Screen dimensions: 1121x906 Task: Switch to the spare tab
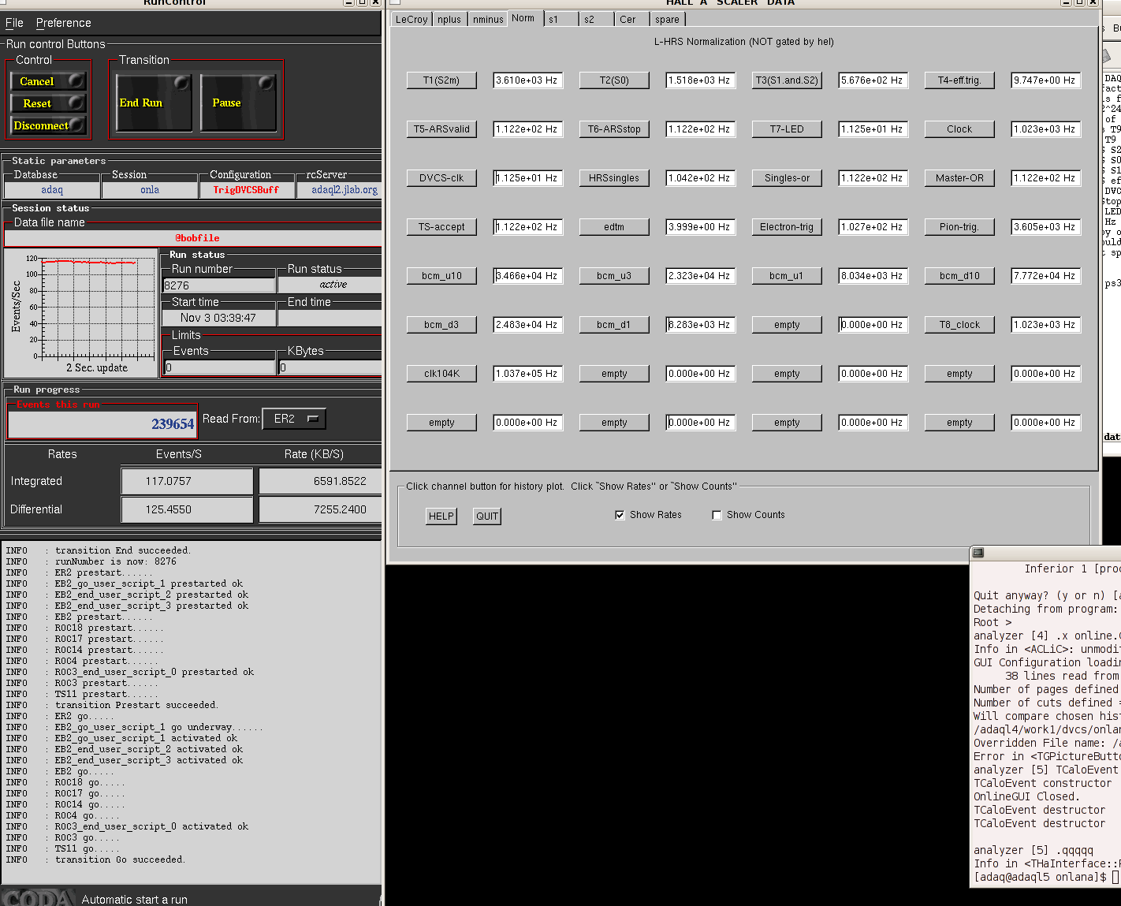[x=667, y=20]
